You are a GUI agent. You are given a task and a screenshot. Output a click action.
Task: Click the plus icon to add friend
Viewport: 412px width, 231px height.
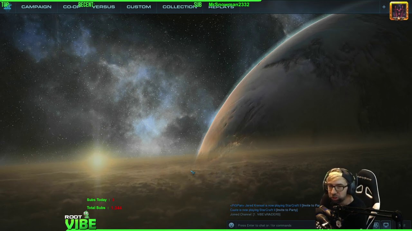tap(384, 7)
